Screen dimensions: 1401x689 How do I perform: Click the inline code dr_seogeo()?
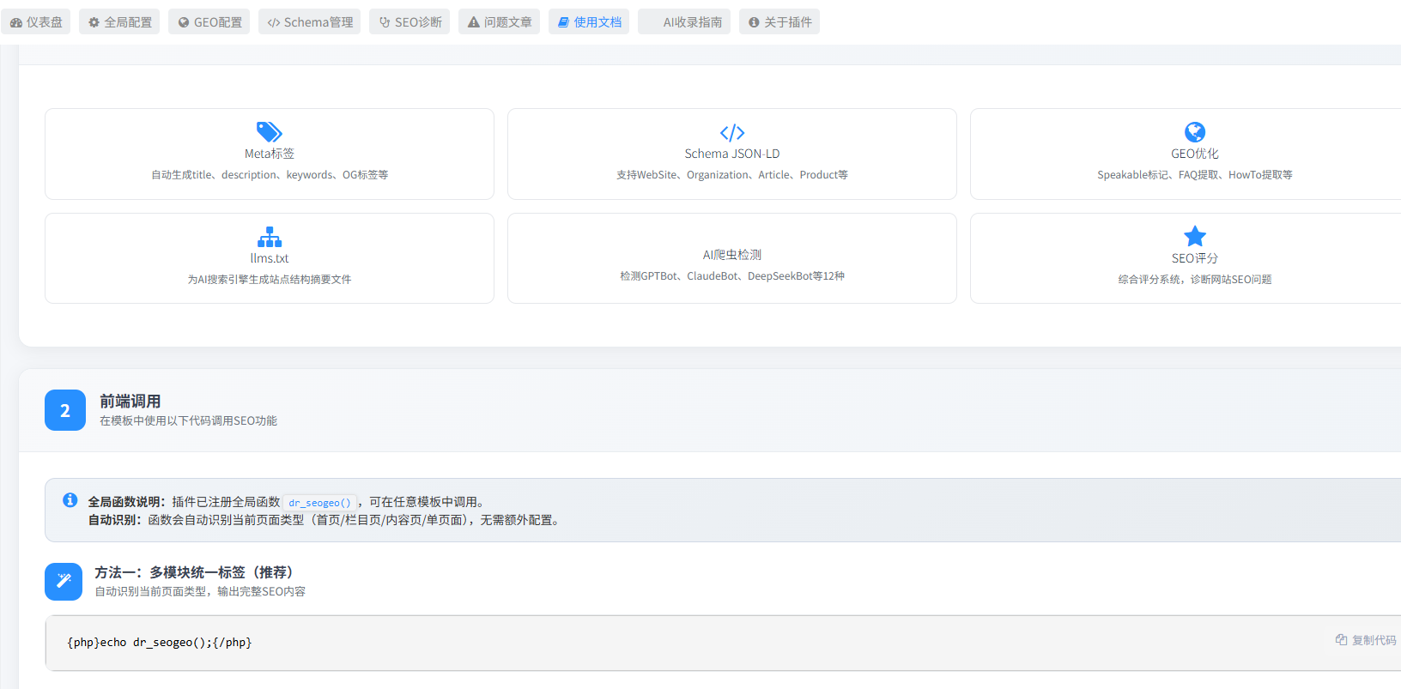point(319,503)
